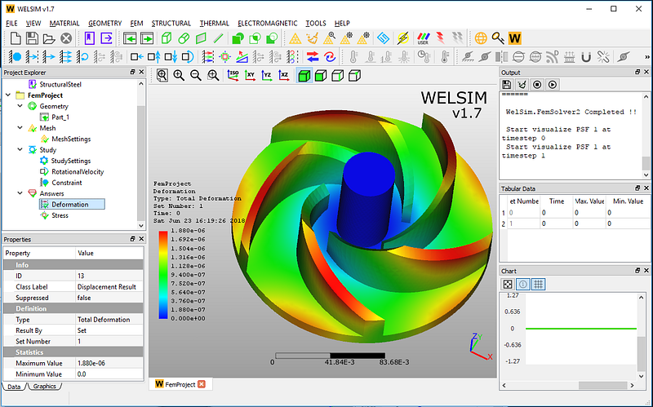Select the Constraint tree item
Image resolution: width=653 pixels, height=407 pixels.
pos(67,182)
